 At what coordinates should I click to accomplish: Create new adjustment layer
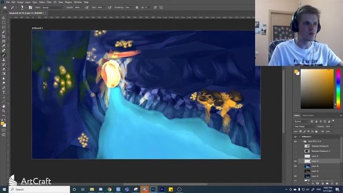pos(323,183)
